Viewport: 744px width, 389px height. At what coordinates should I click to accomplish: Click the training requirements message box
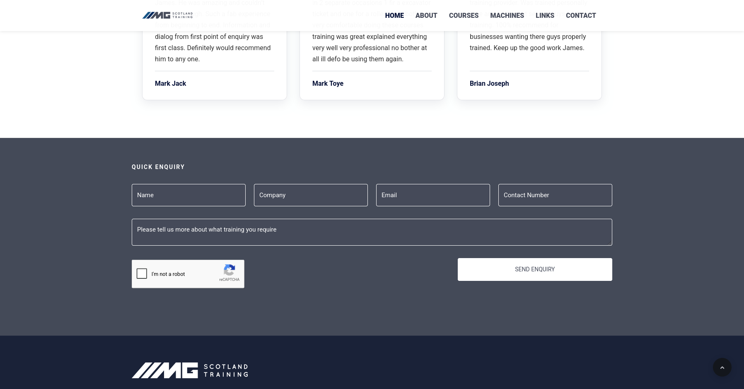point(372,232)
